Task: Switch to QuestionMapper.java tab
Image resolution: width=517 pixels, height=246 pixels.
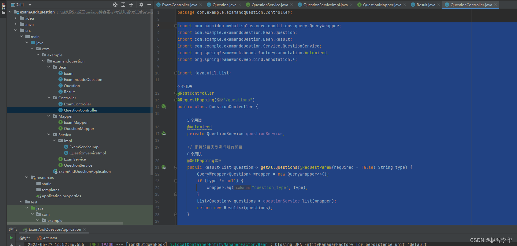Action: (x=382, y=5)
